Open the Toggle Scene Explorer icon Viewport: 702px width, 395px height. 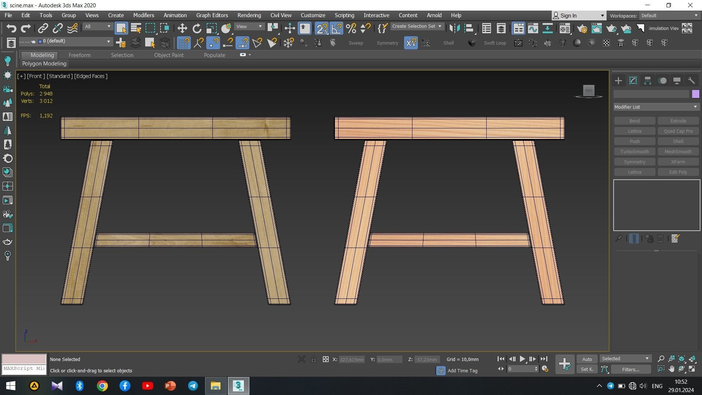point(486,28)
